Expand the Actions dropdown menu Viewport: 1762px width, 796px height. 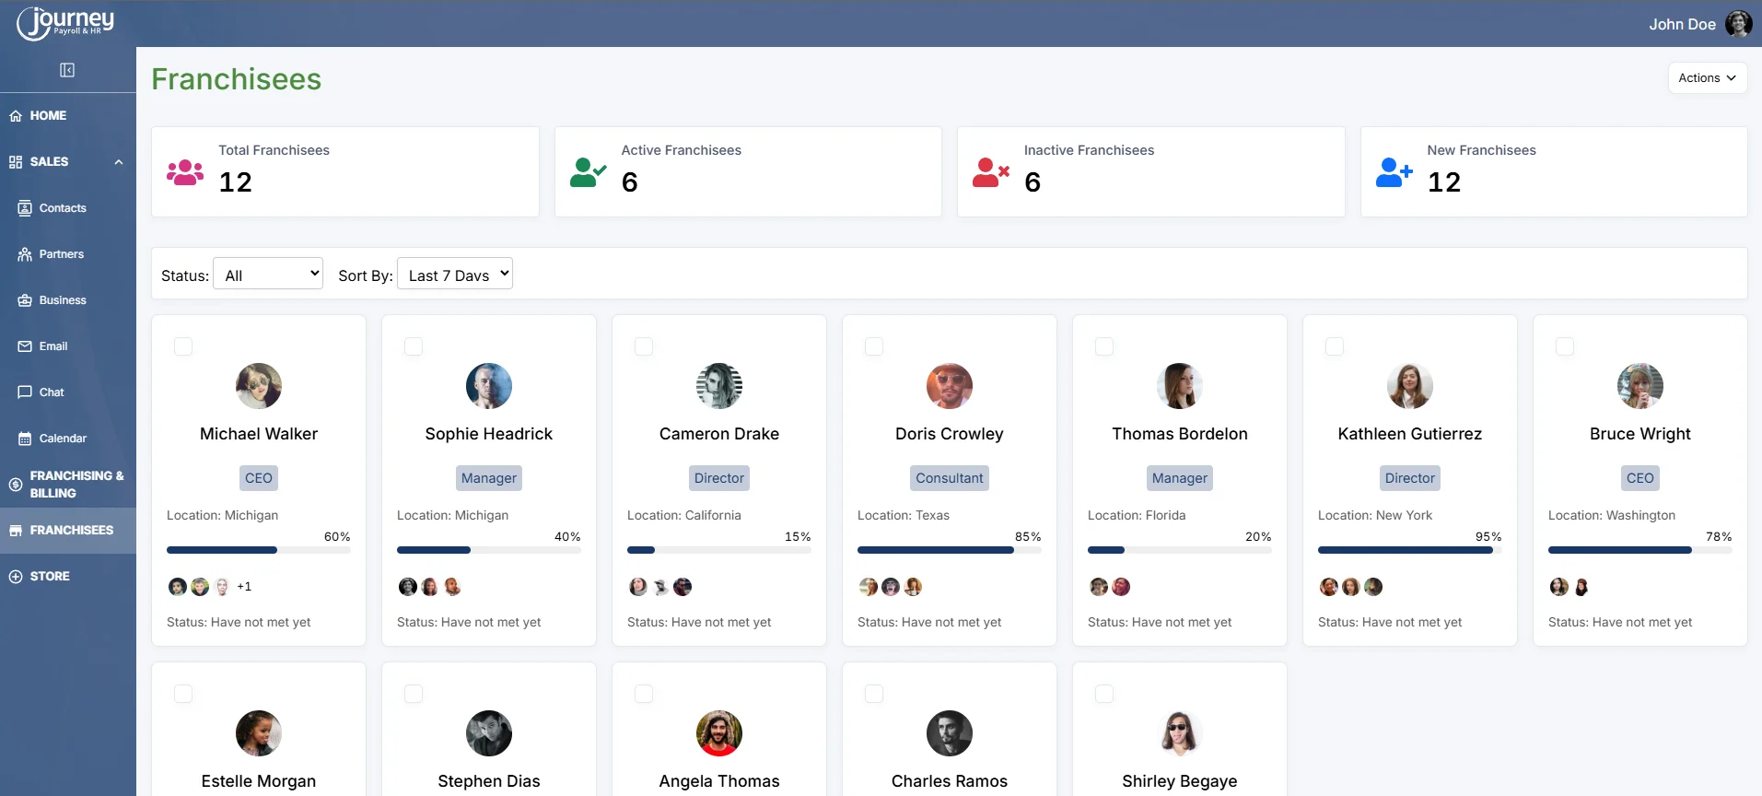(1707, 78)
